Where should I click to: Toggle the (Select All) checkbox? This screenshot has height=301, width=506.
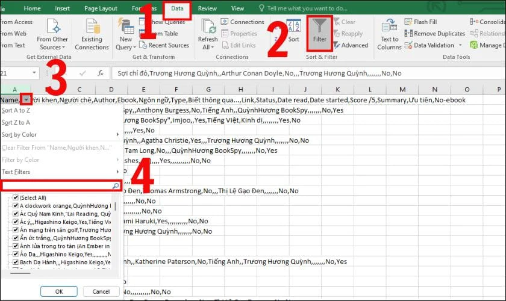click(15, 197)
